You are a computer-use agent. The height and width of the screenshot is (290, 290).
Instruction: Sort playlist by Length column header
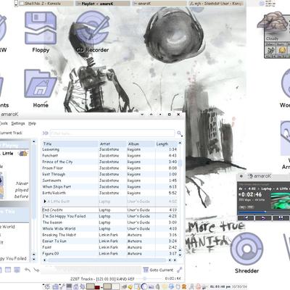[x=166, y=144]
